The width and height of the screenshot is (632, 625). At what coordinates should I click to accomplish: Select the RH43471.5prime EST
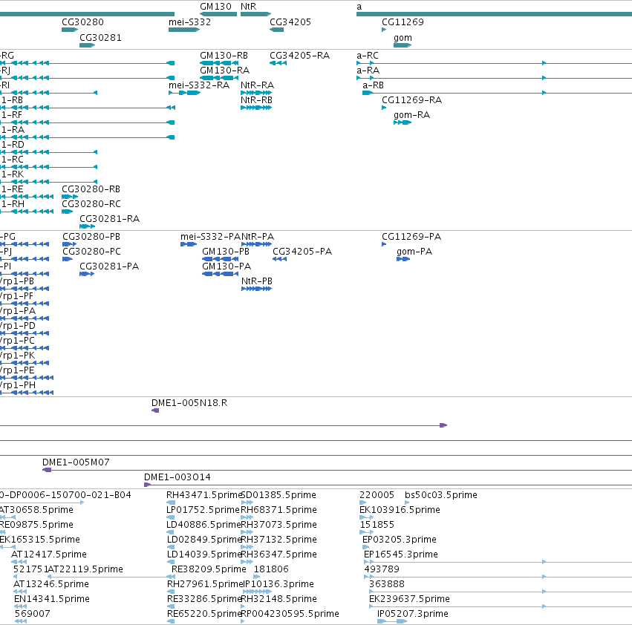pos(171,503)
